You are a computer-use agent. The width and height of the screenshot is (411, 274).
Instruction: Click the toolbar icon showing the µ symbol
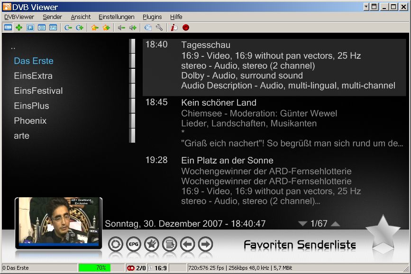pyautogui.click(x=30, y=27)
